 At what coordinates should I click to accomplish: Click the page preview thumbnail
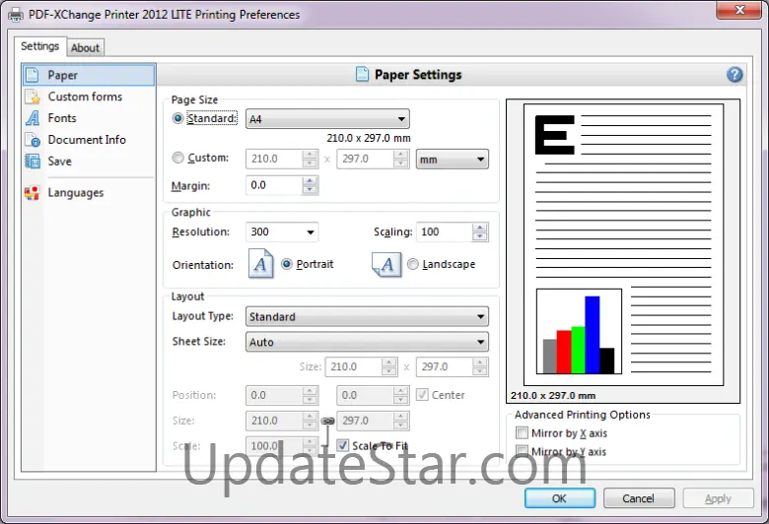pos(623,244)
